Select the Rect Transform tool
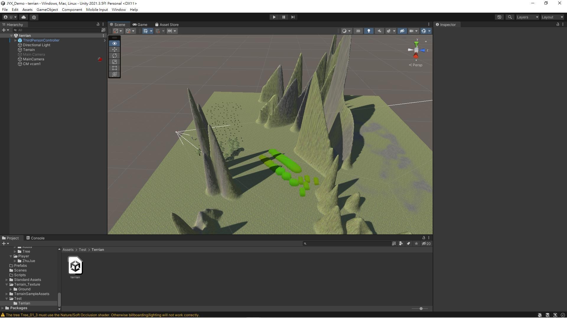Image resolution: width=567 pixels, height=318 pixels. pos(114,68)
